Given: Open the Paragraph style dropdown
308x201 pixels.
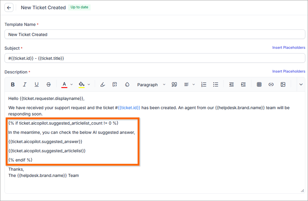Looking at the screenshot, I should coord(151,85).
